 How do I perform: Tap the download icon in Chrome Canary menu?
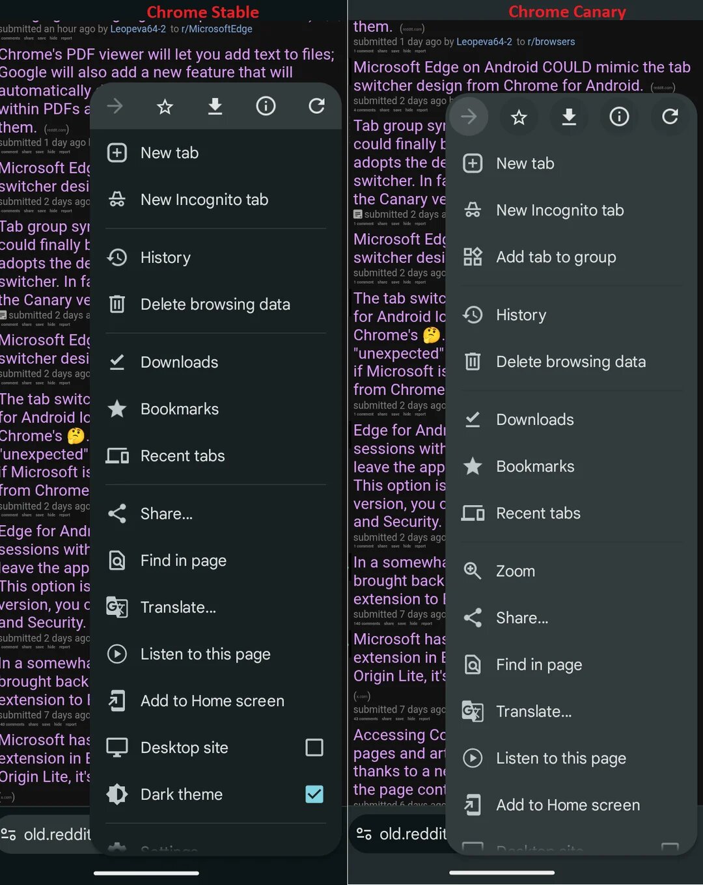click(569, 116)
